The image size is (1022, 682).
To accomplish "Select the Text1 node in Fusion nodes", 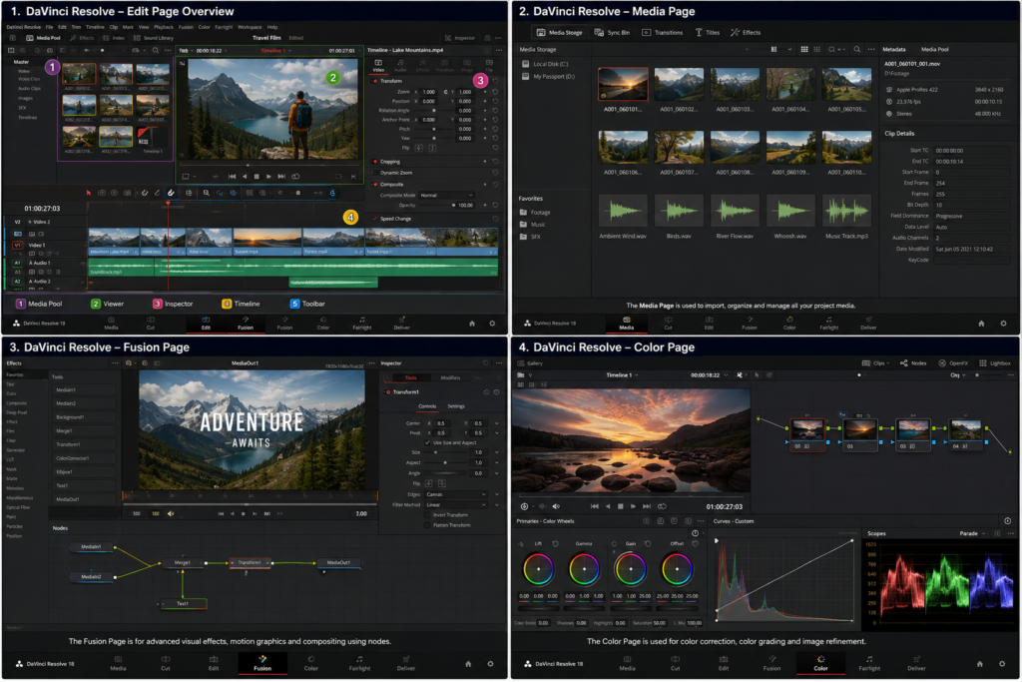I will [184, 604].
